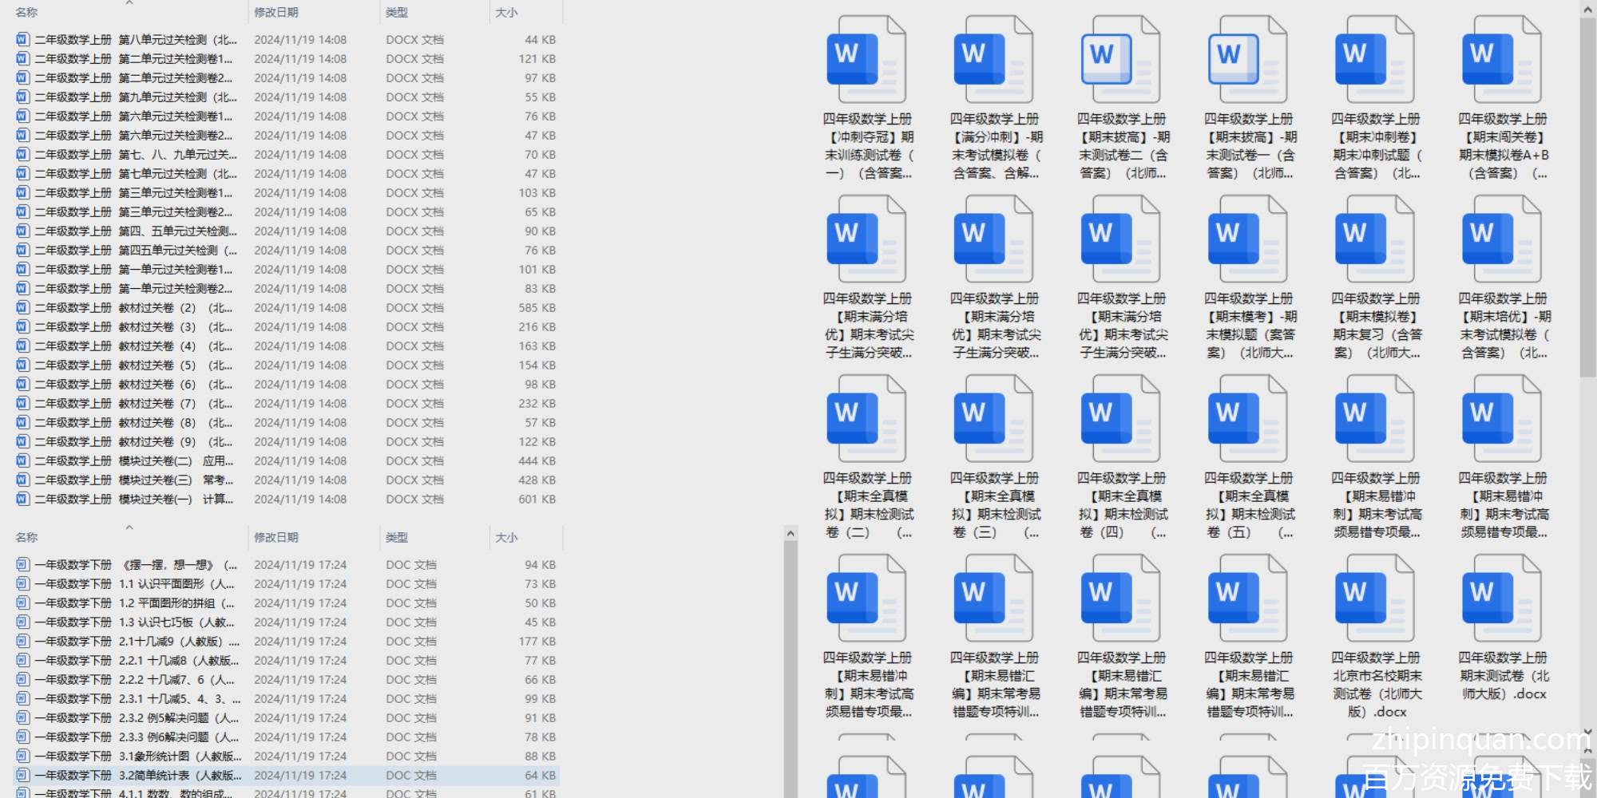Click the large icon view's vertical scrollbar thumb
Image resolution: width=1597 pixels, height=798 pixels.
pyautogui.click(x=1587, y=192)
